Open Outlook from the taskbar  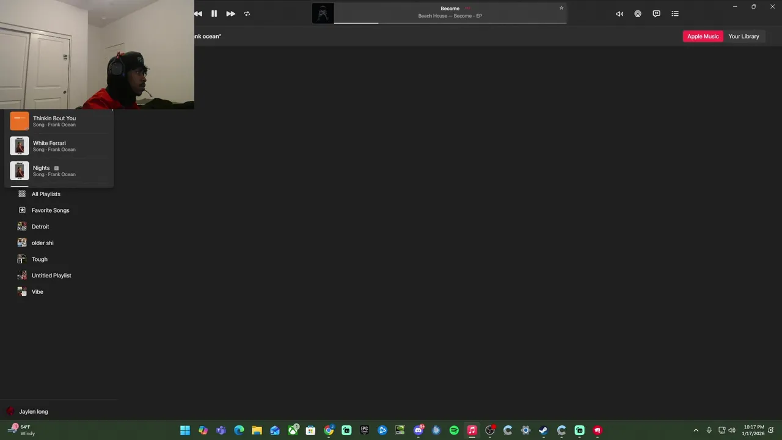click(275, 430)
